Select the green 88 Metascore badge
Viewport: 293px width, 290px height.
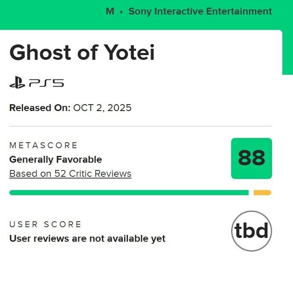(252, 158)
